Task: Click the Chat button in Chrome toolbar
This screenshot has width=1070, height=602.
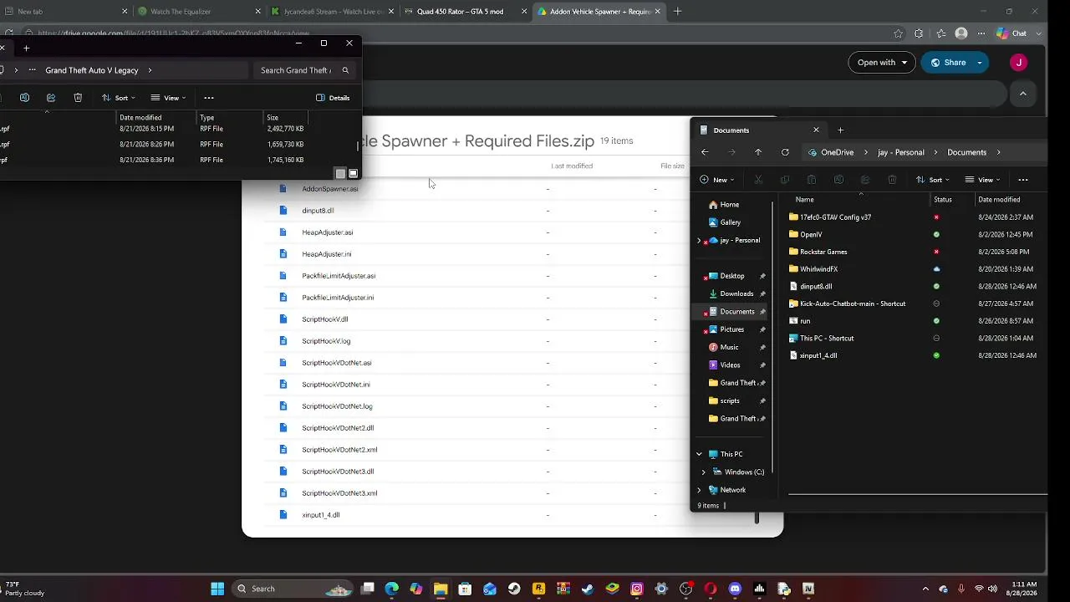Action: pos(1011,33)
